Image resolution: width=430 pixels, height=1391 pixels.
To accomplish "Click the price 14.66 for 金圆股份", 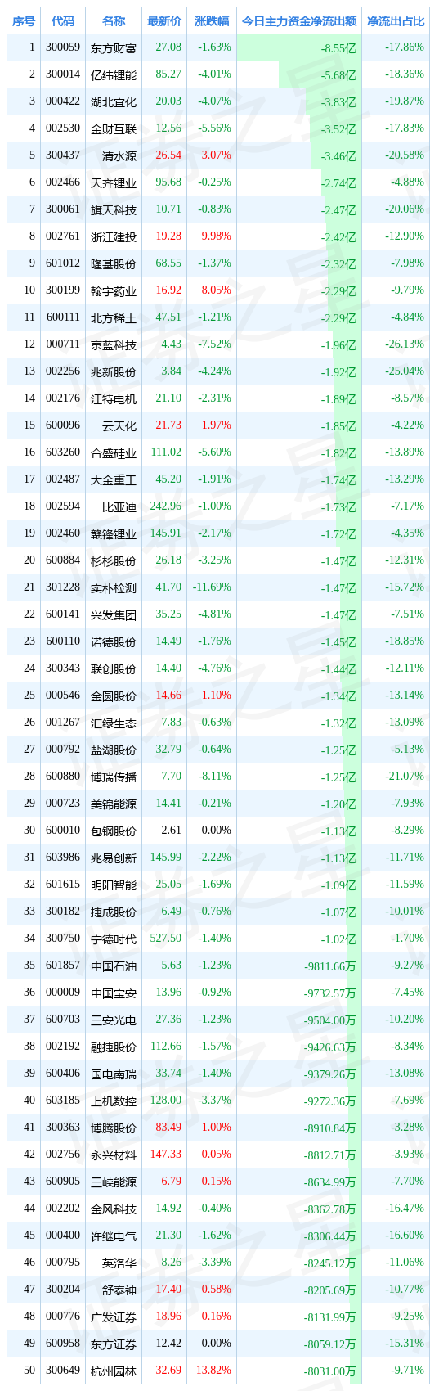I will (168, 695).
